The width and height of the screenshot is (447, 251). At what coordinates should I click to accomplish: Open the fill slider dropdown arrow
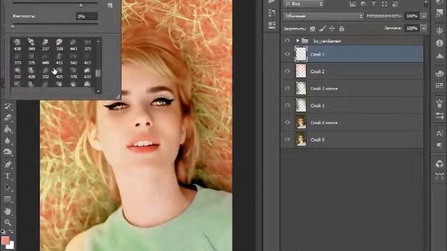pos(424,28)
